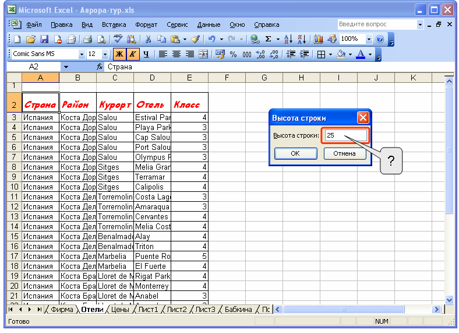
Task: Sort descending with the Я-A icon
Action: 302,39
